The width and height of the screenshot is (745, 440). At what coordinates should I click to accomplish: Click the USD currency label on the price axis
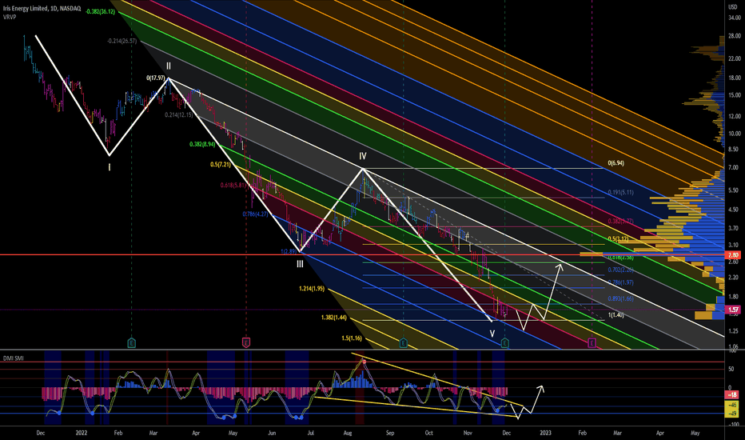click(732, 7)
